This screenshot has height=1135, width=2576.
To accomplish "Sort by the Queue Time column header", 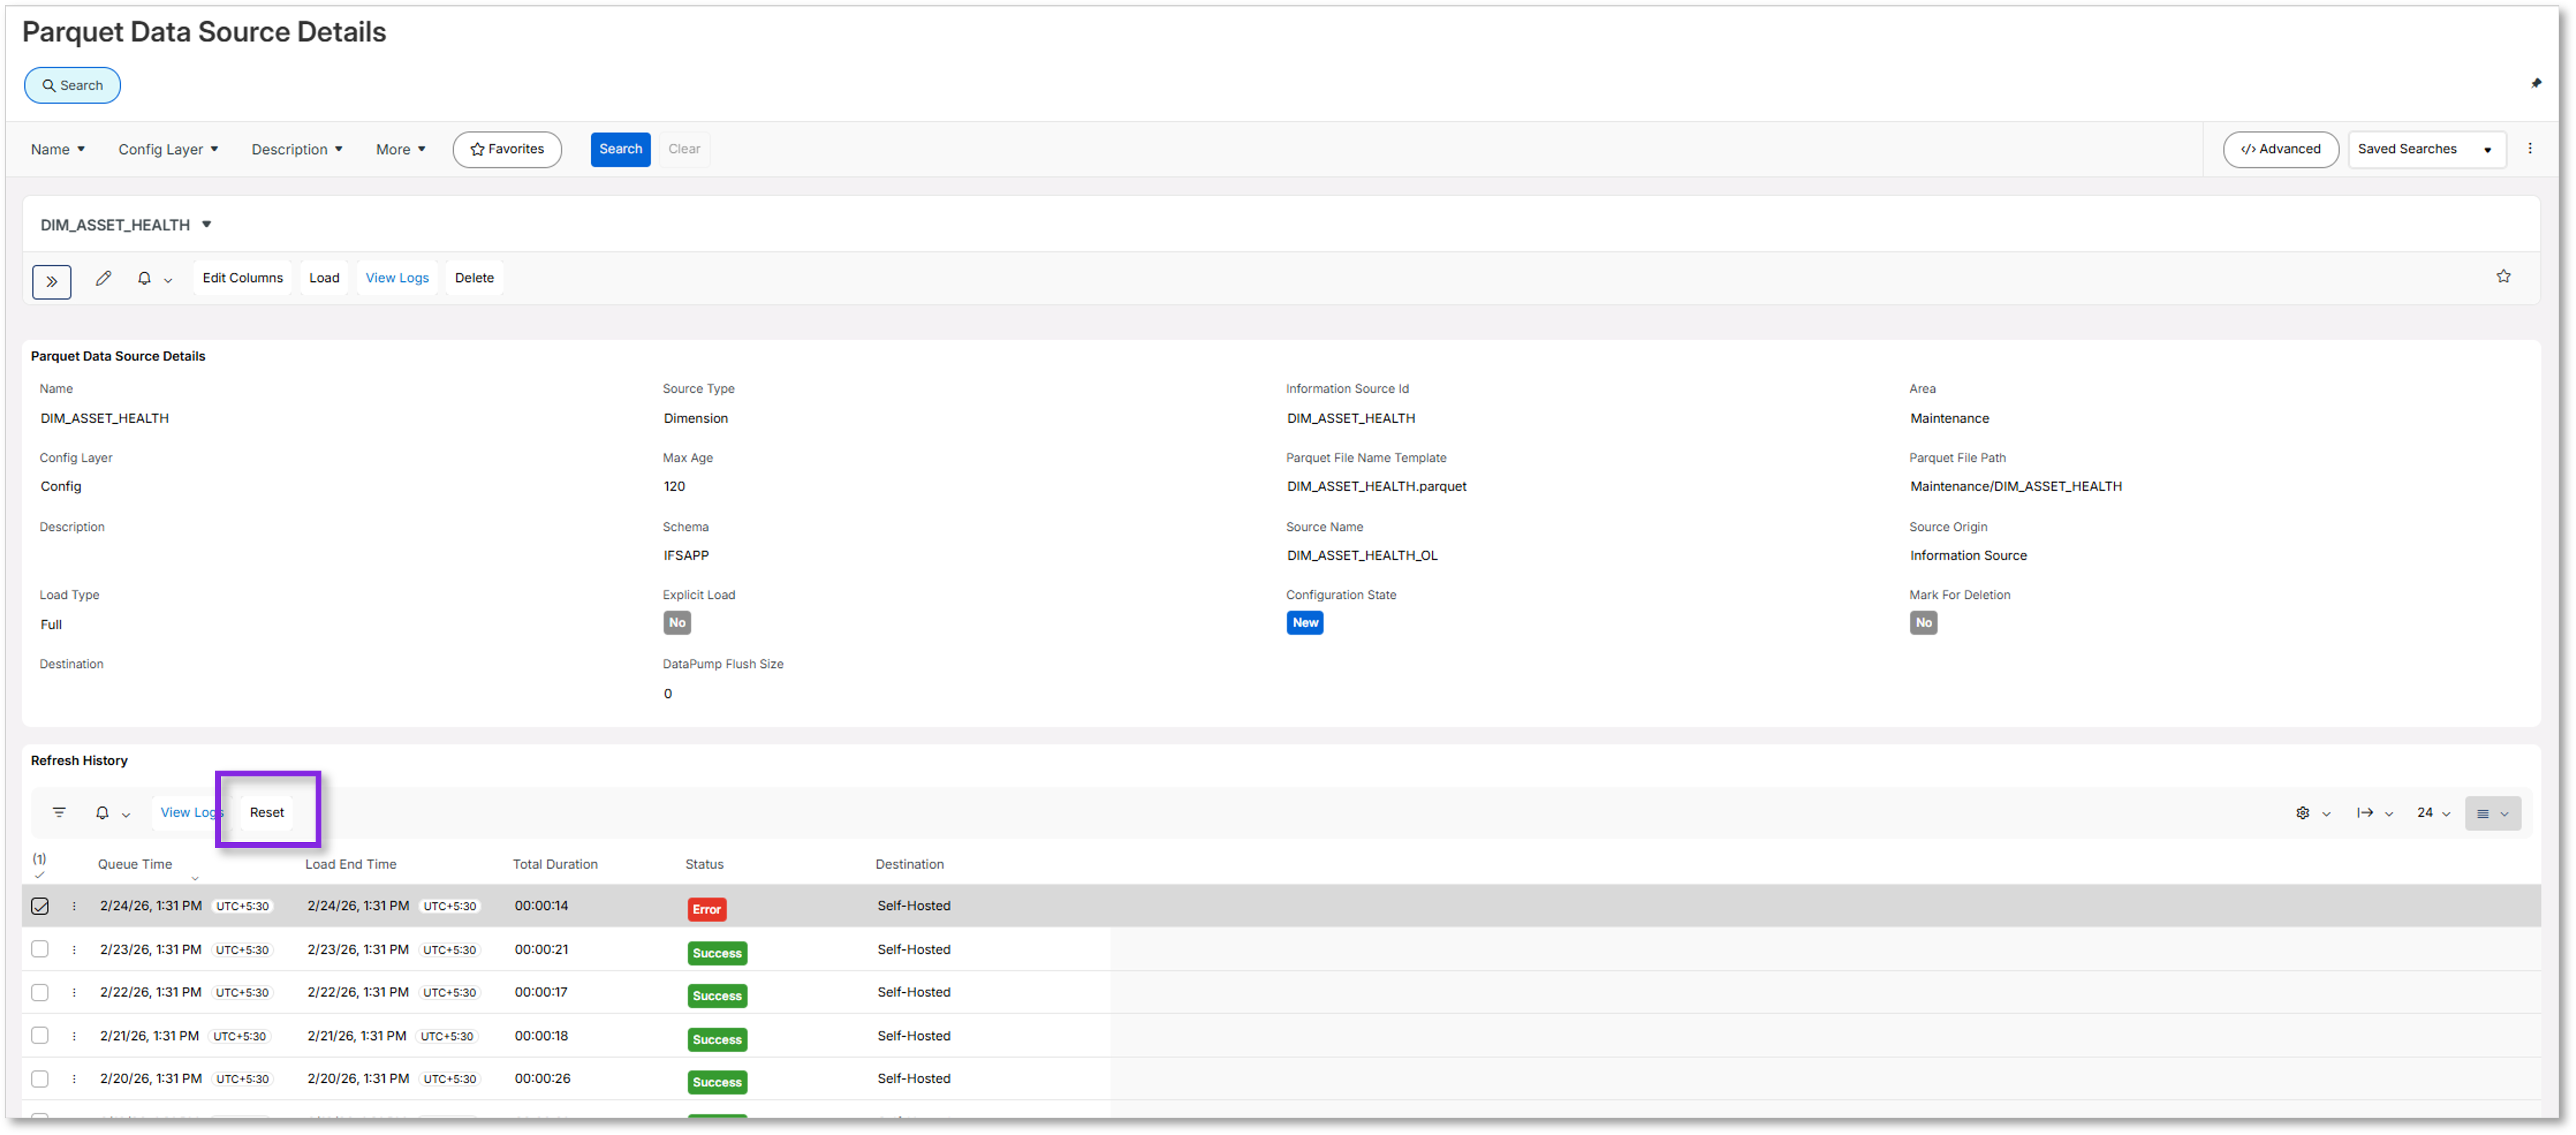I will pos(135,864).
